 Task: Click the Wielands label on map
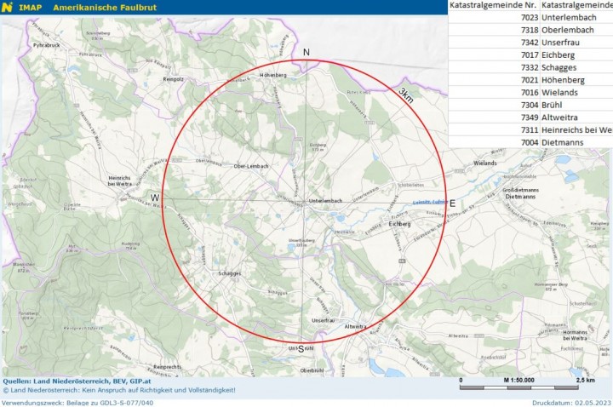pos(485,163)
